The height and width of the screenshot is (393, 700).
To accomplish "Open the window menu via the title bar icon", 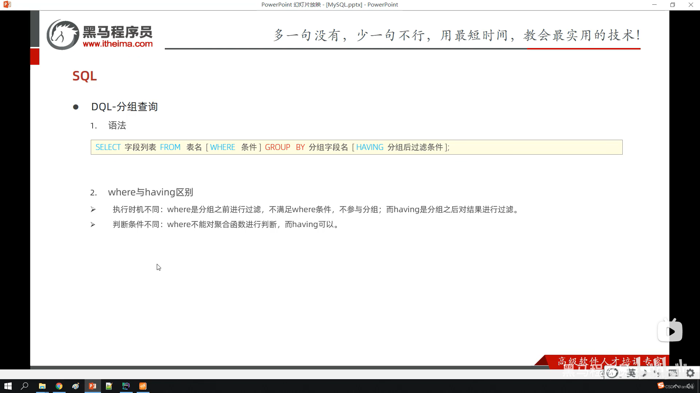I will 7,4.
